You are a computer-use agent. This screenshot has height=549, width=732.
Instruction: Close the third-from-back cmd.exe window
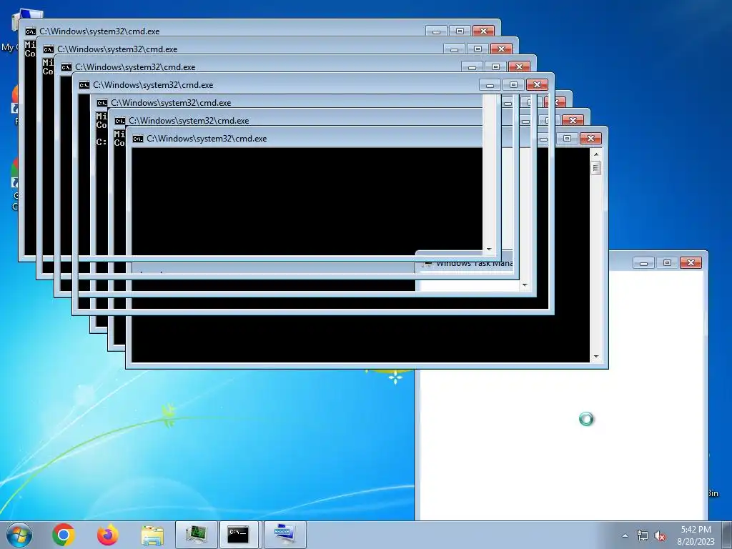pyautogui.click(x=519, y=66)
